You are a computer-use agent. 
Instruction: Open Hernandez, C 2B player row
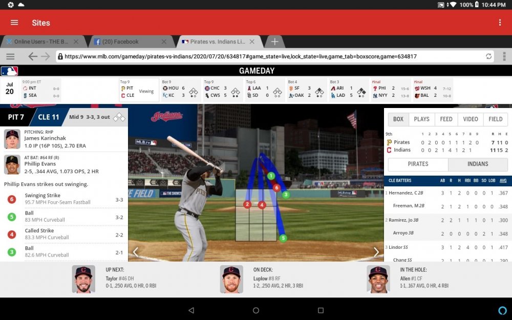coord(447,193)
